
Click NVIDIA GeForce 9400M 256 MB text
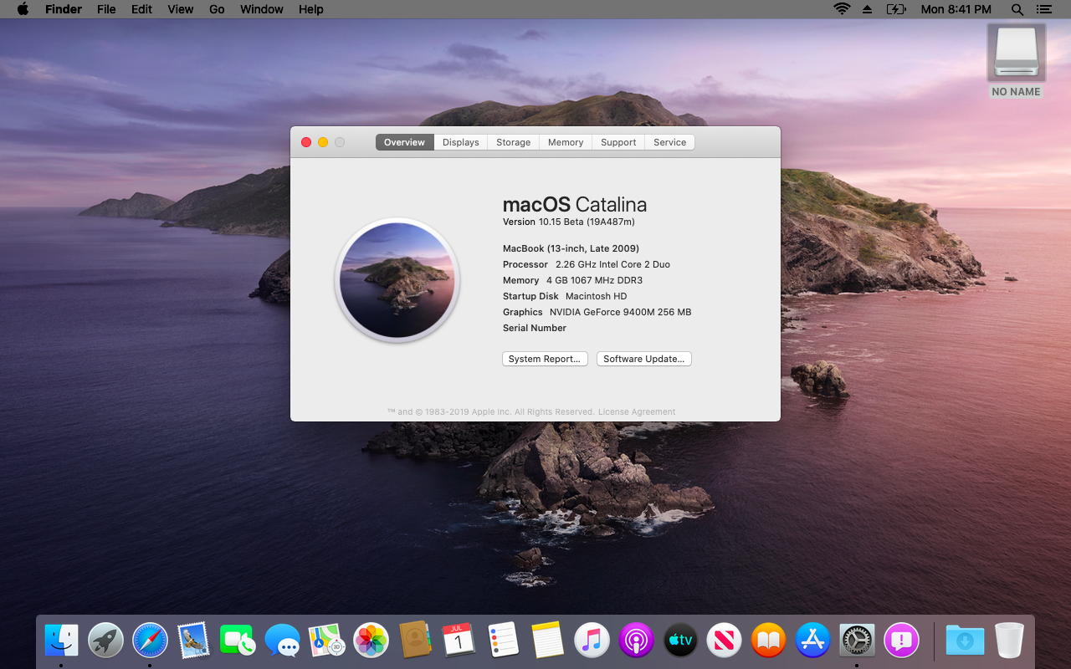(x=620, y=312)
